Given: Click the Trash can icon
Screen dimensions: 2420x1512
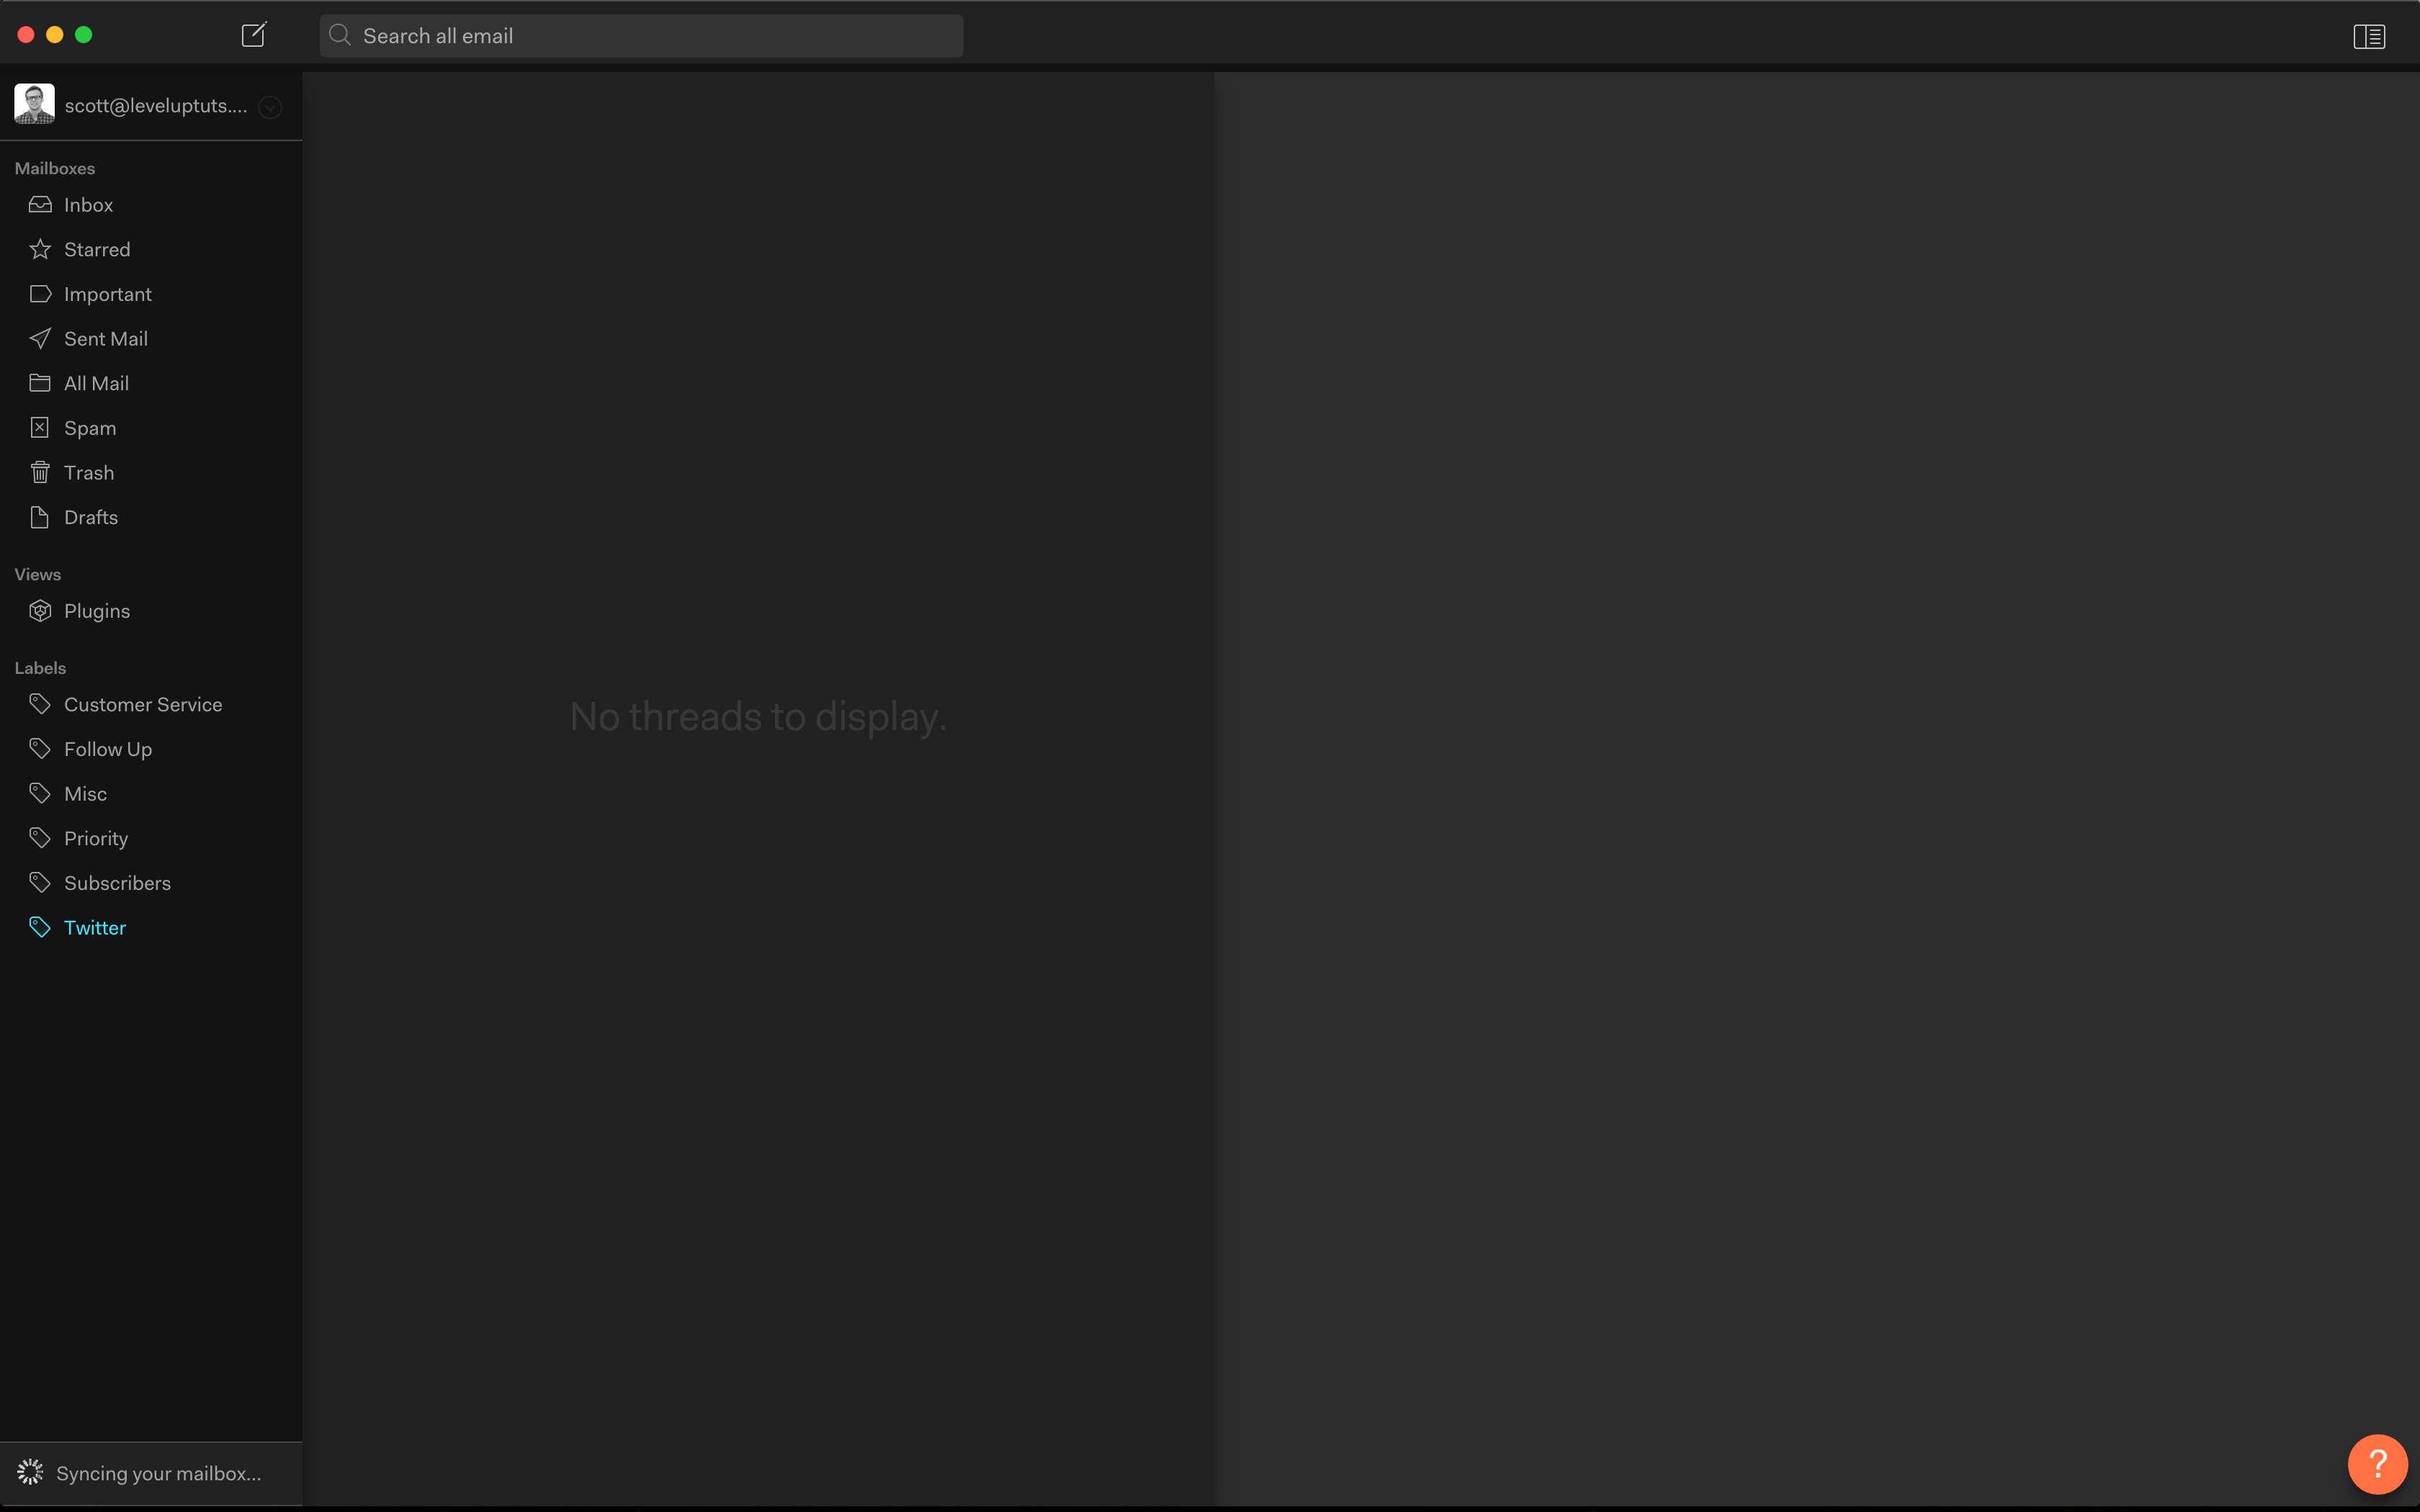Looking at the screenshot, I should tap(40, 472).
